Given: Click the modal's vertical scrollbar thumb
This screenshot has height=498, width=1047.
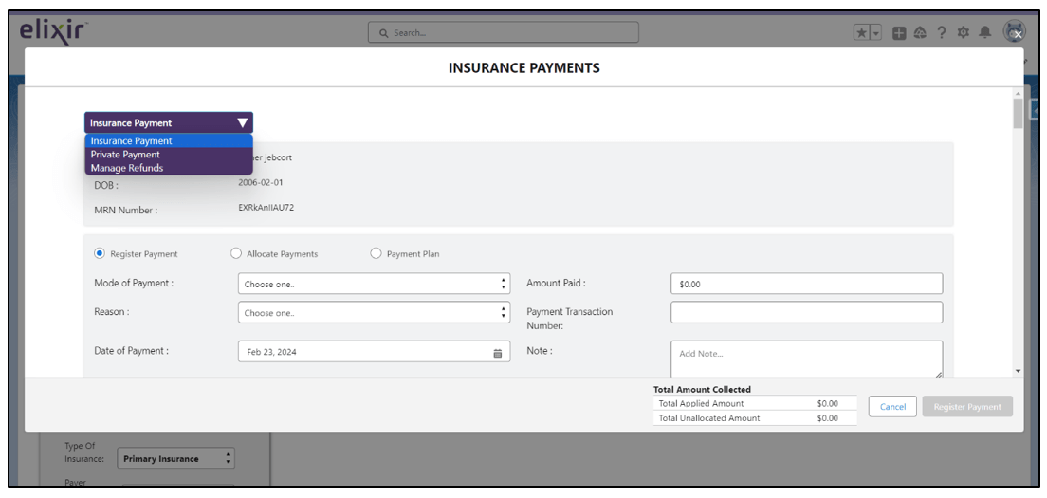Looking at the screenshot, I should (x=1018, y=114).
